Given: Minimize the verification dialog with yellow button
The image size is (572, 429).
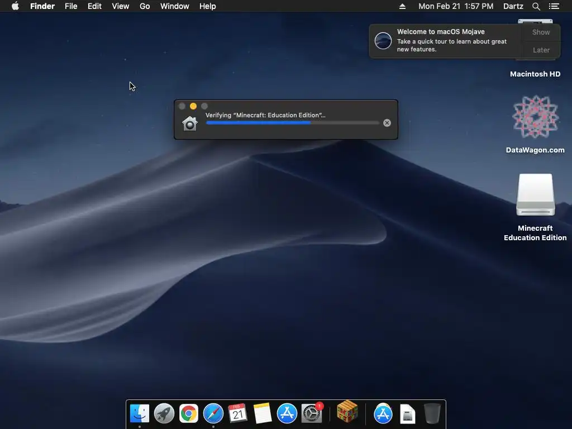Looking at the screenshot, I should pyautogui.click(x=193, y=106).
